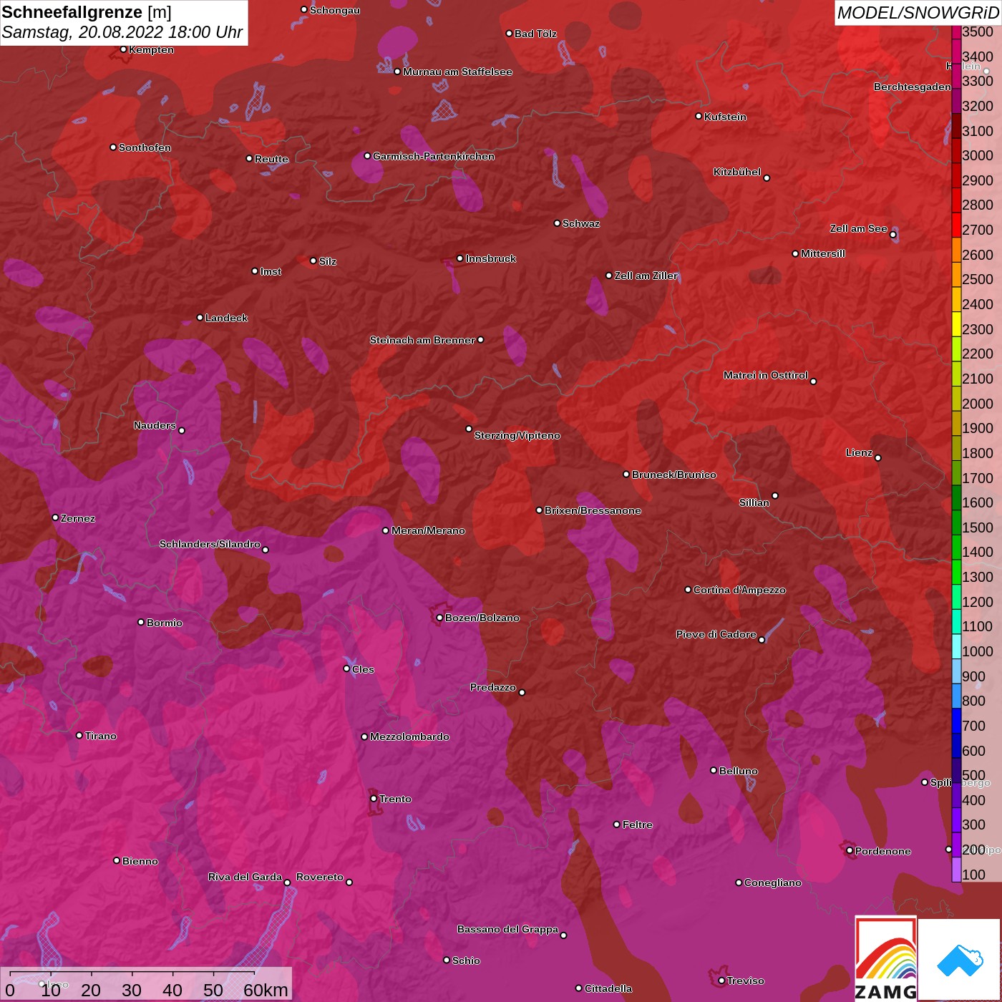This screenshot has width=1002, height=1002.
Task: Select the Treviso label
Action: coord(745,981)
